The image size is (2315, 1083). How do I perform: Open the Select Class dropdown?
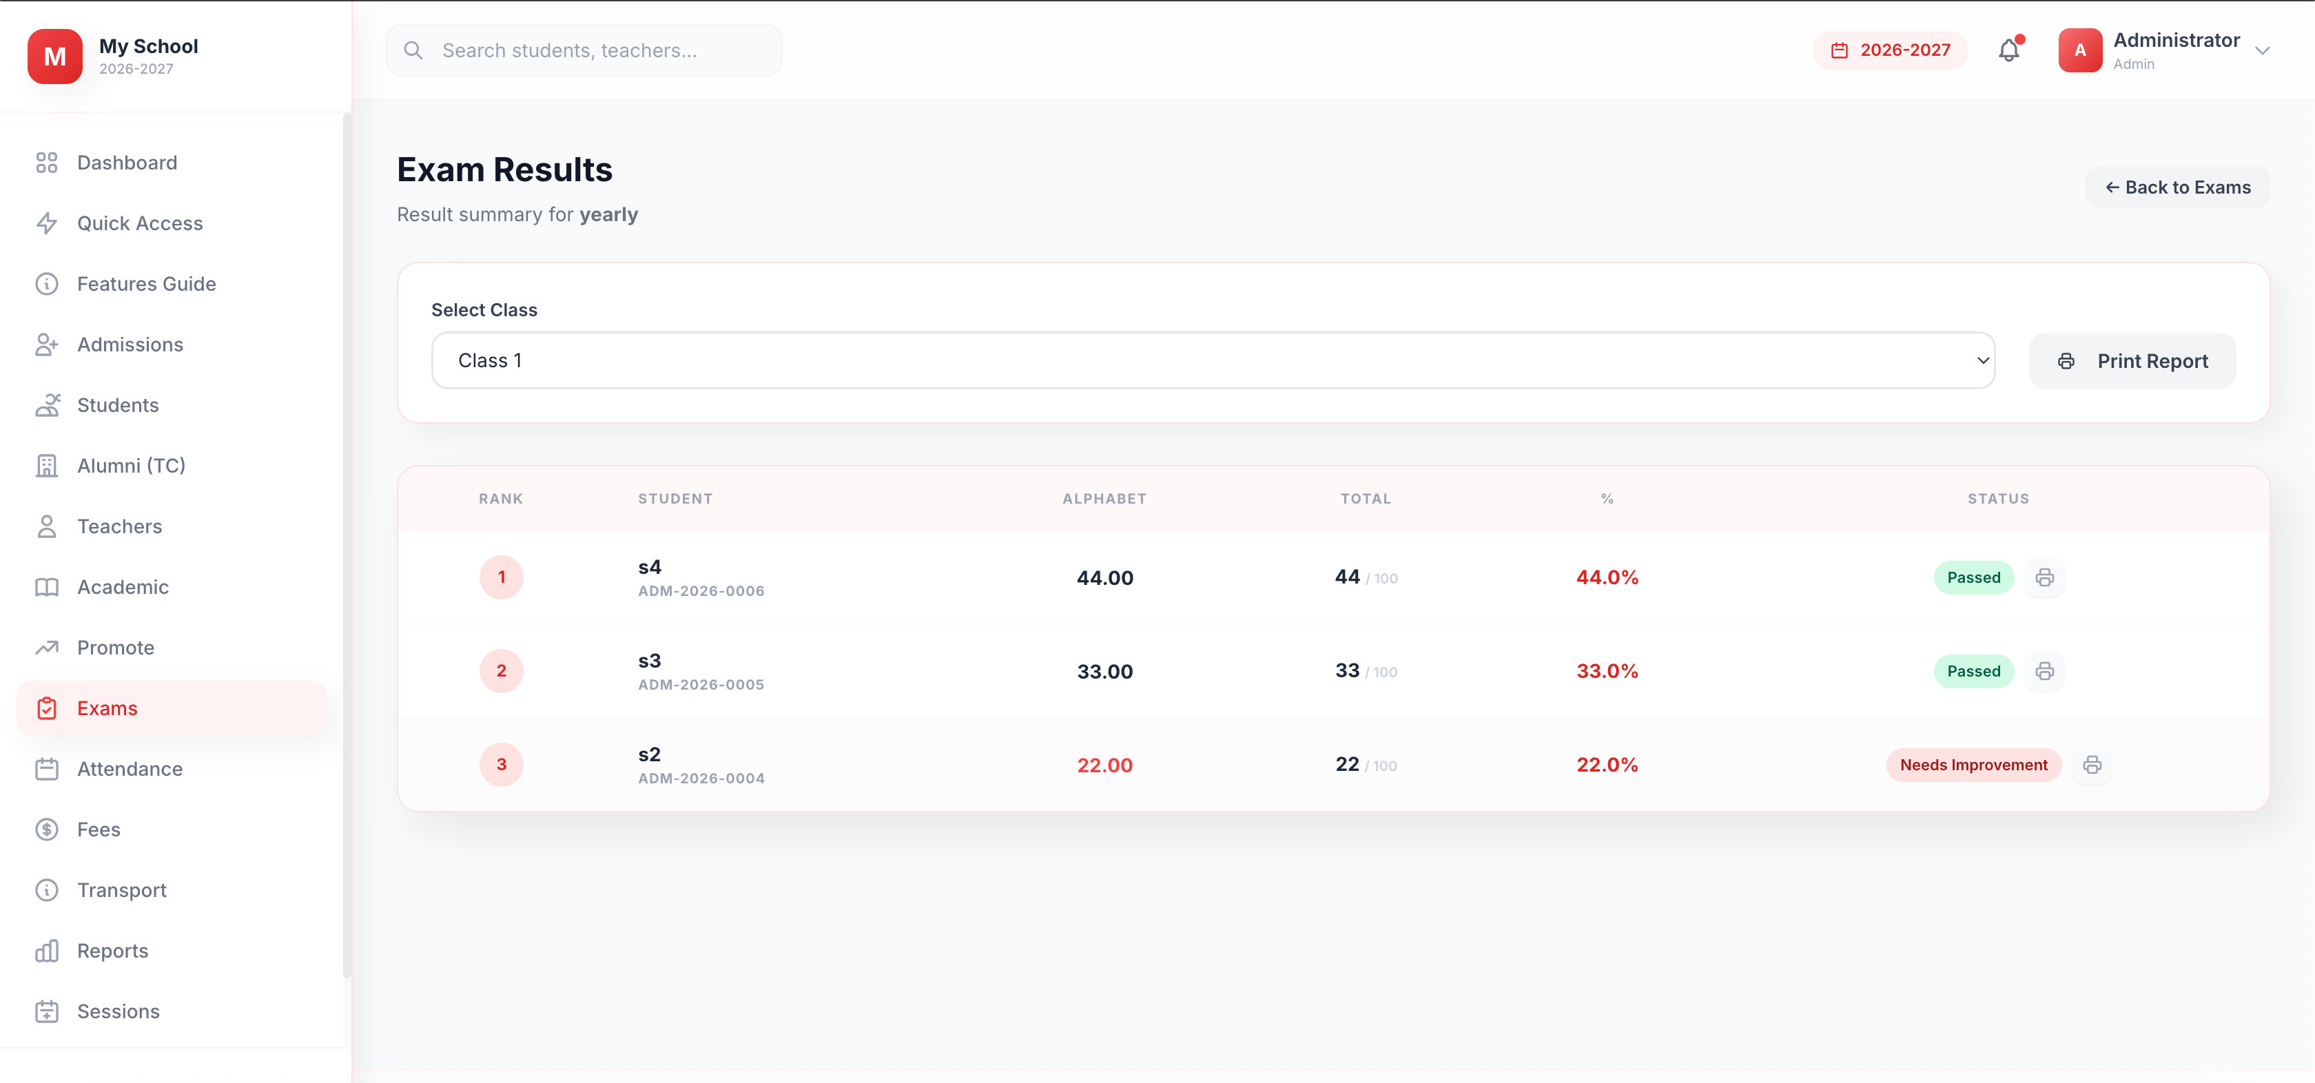(1213, 360)
